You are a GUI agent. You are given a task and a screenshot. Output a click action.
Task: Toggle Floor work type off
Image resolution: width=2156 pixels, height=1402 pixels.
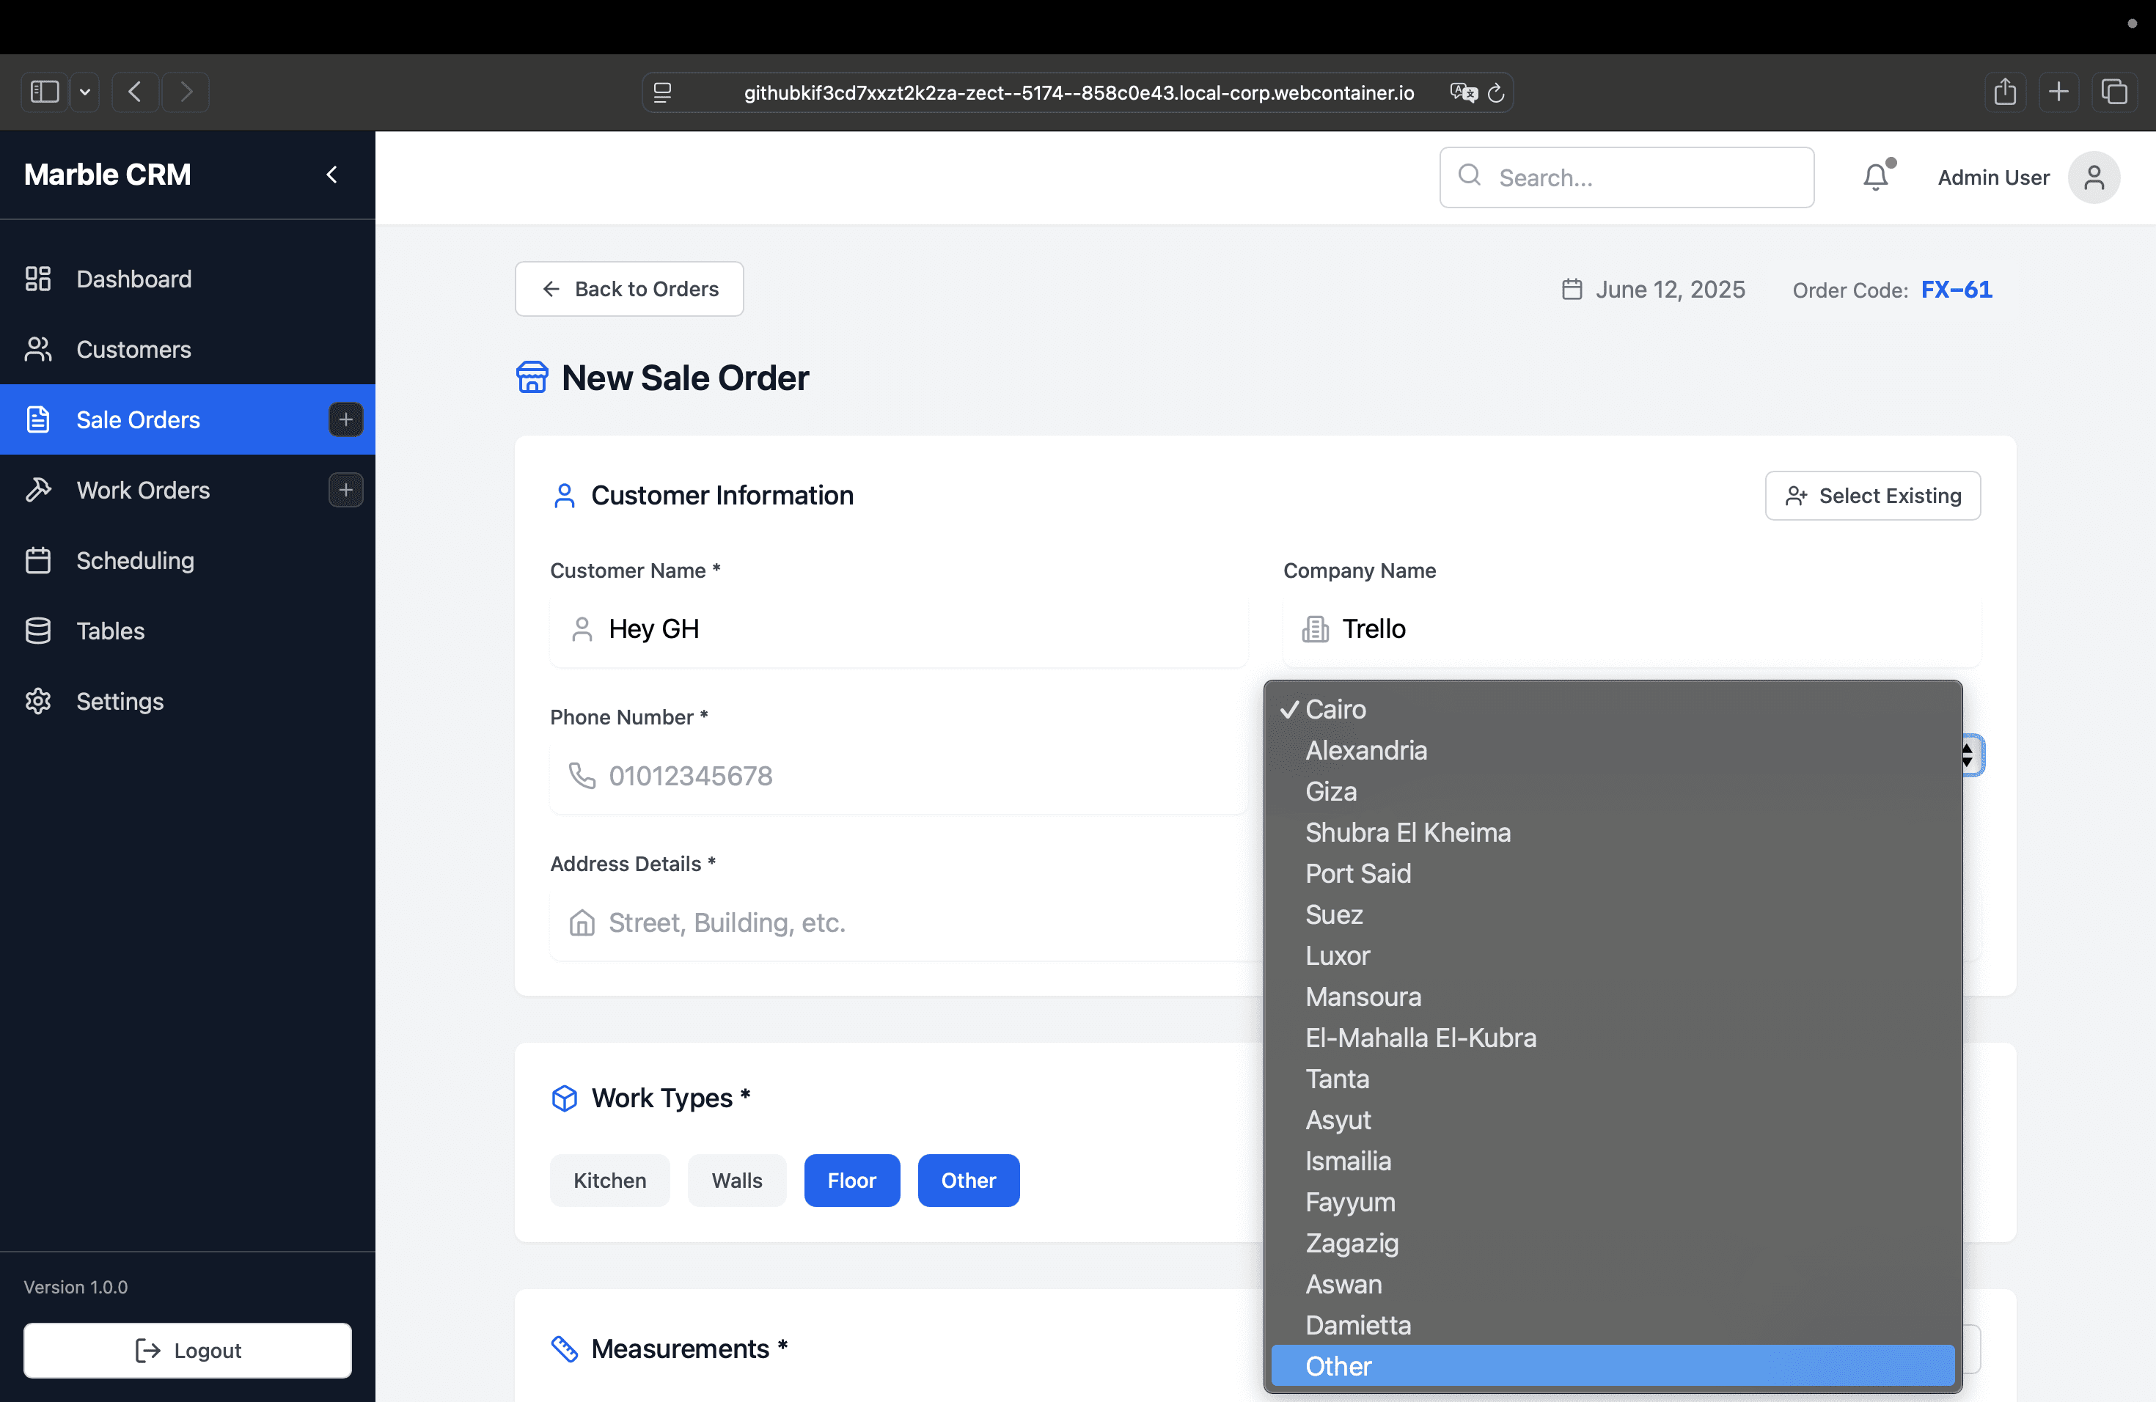click(x=851, y=1180)
